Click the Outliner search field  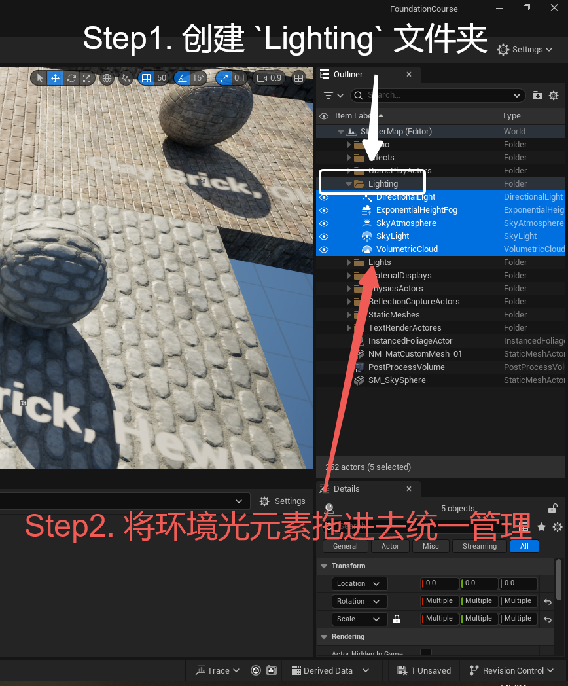pyautogui.click(x=437, y=96)
